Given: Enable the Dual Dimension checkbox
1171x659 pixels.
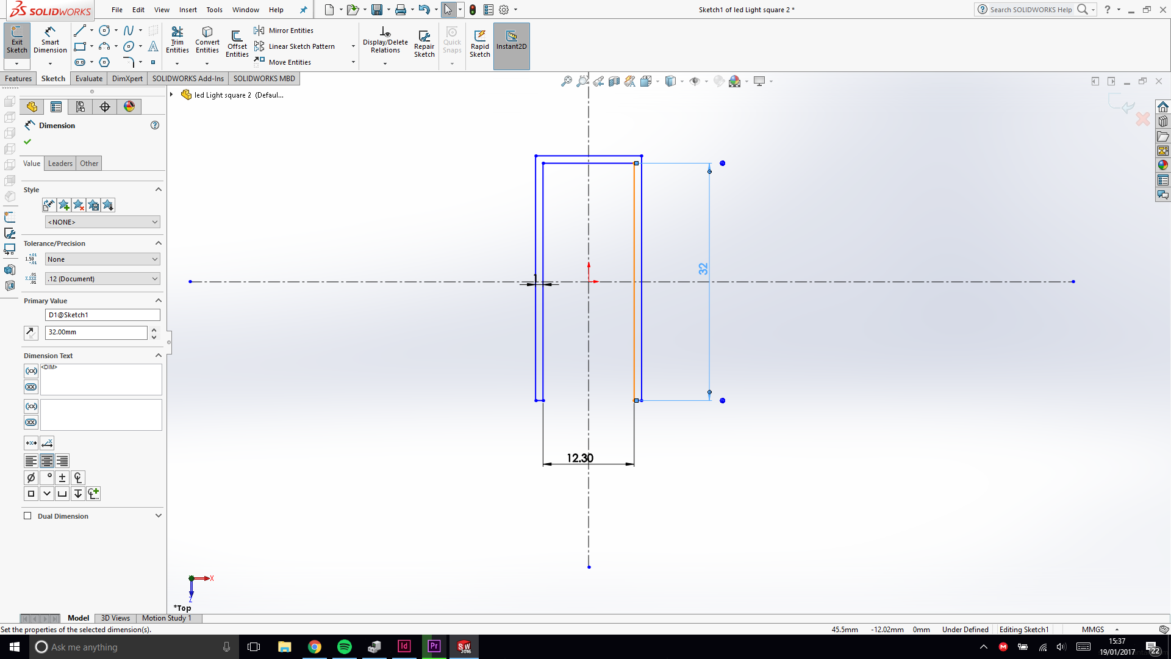Looking at the screenshot, I should click(x=27, y=516).
